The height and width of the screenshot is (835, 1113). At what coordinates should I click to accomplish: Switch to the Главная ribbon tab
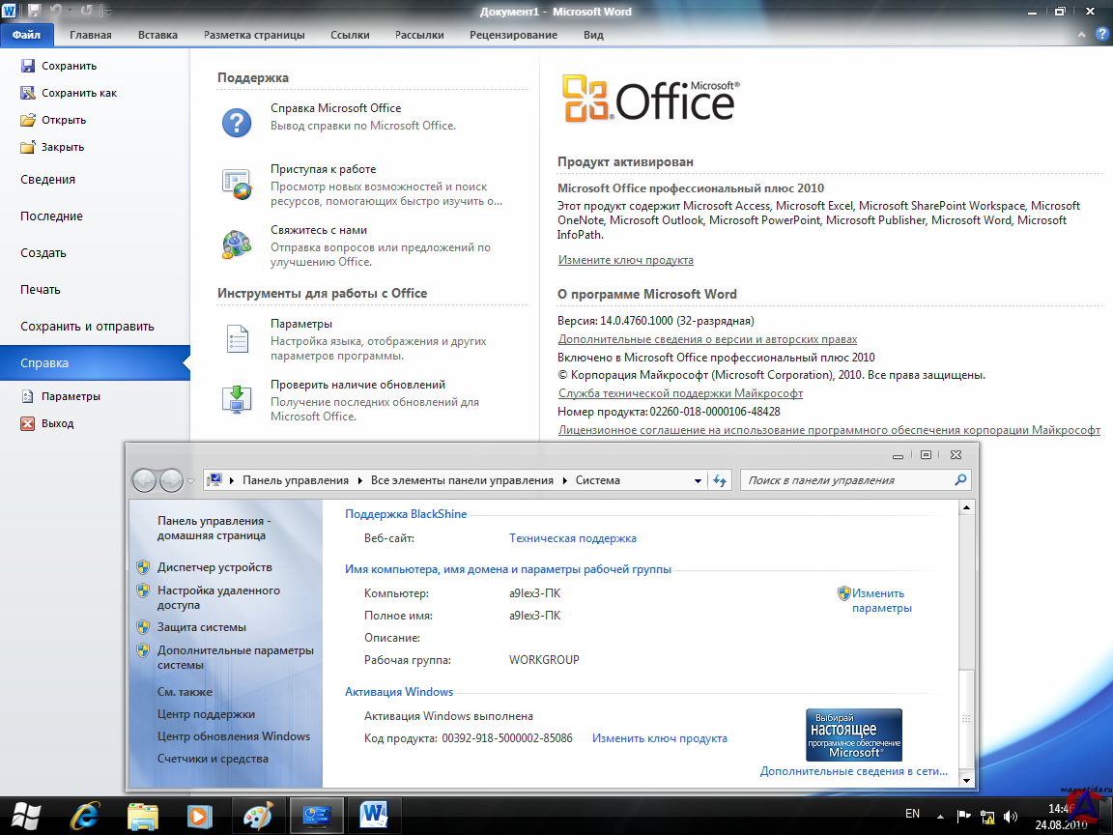coord(90,35)
